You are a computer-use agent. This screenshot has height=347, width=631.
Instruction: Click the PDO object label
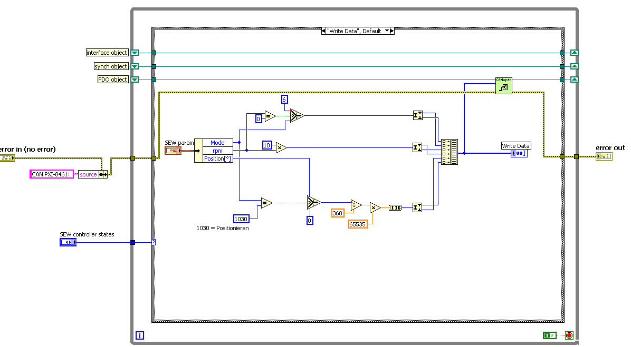(113, 80)
